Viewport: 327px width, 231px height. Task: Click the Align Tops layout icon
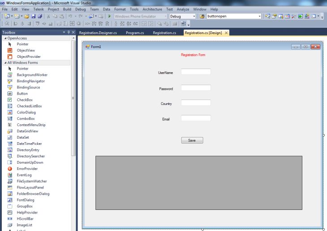pos(38,24)
